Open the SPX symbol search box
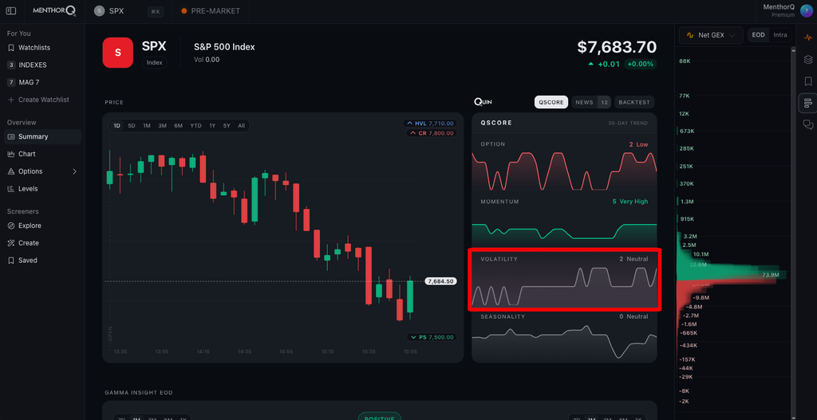 [127, 11]
